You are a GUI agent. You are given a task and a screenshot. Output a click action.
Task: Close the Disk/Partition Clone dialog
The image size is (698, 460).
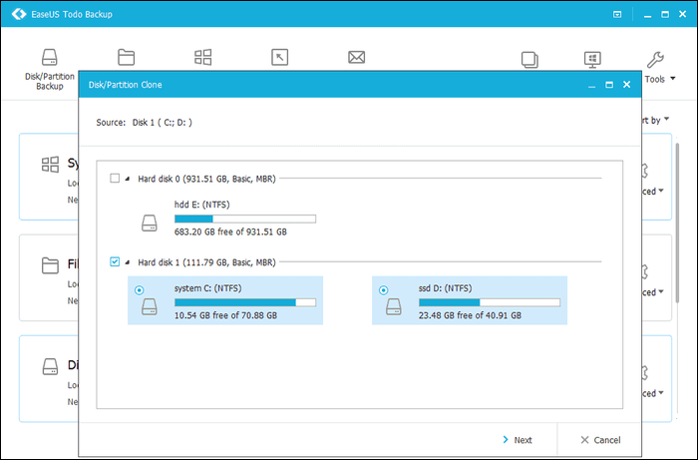click(x=627, y=85)
